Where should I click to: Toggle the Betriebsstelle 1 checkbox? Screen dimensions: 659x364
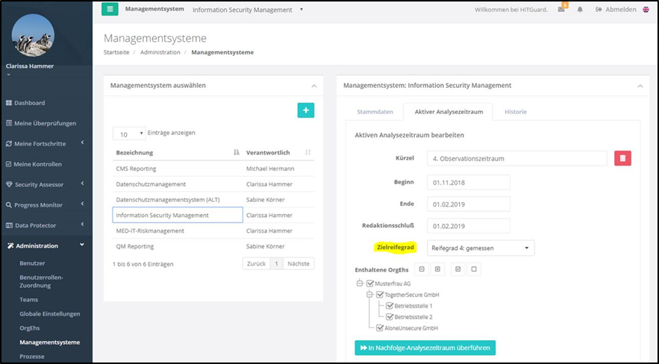point(388,306)
